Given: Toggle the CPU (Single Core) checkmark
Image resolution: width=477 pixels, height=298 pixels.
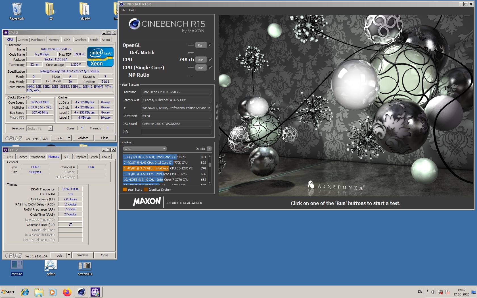Looking at the screenshot, I should (210, 67).
